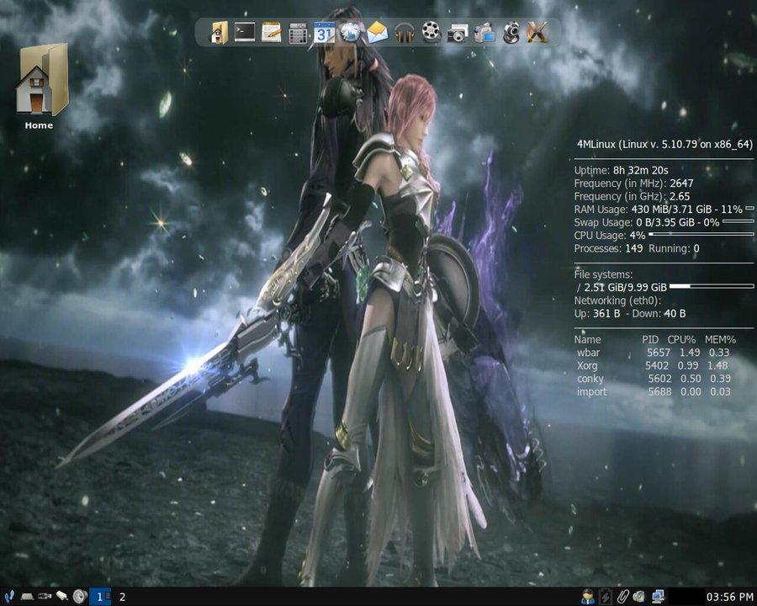Launch the file manager from the dock
Image resolution: width=757 pixels, height=606 pixels.
[x=219, y=33]
